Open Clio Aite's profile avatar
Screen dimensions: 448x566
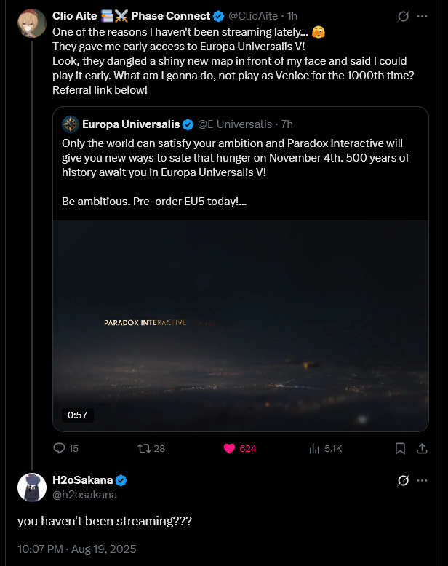(32, 23)
